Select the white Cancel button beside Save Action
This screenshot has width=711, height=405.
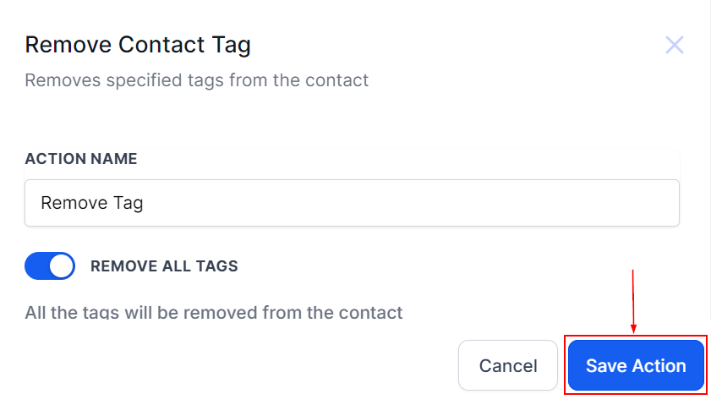click(x=508, y=365)
